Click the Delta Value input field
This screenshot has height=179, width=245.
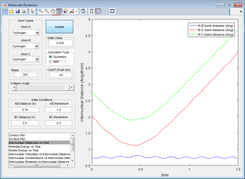(60, 43)
